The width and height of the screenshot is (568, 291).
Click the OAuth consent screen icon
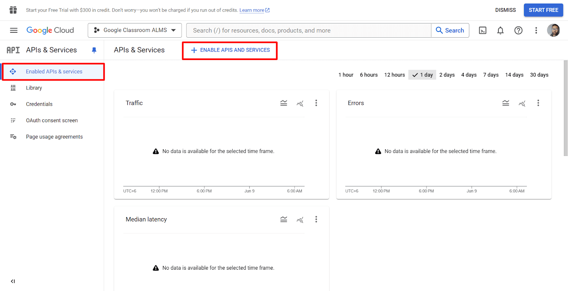pos(13,120)
